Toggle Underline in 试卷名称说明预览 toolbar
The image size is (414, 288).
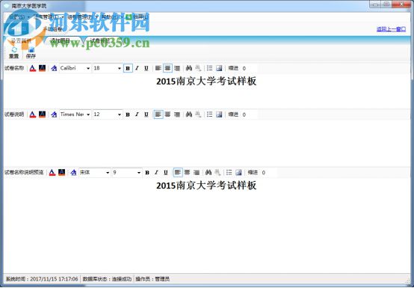pyautogui.click(x=166, y=173)
